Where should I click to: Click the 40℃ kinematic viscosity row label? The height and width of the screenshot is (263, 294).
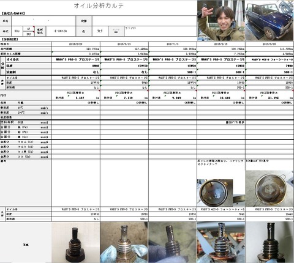(26, 108)
